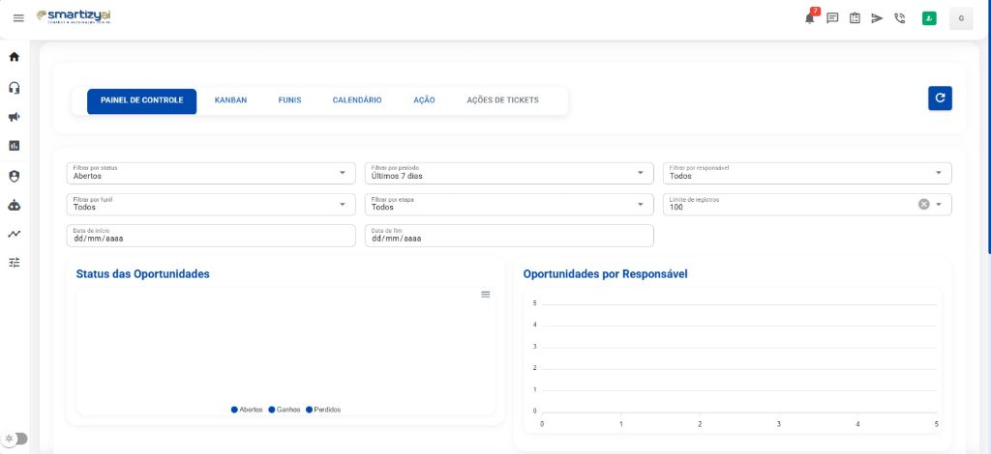Switch to the Ação tab
991x454 pixels.
click(x=424, y=100)
